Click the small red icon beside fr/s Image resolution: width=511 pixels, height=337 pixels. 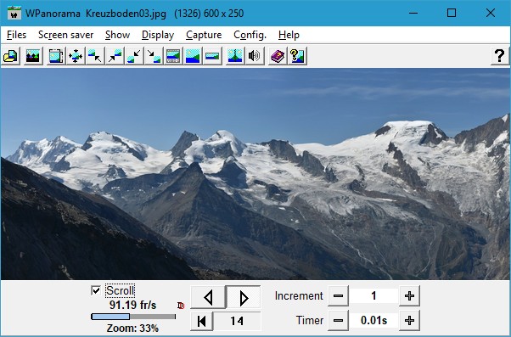point(181,306)
